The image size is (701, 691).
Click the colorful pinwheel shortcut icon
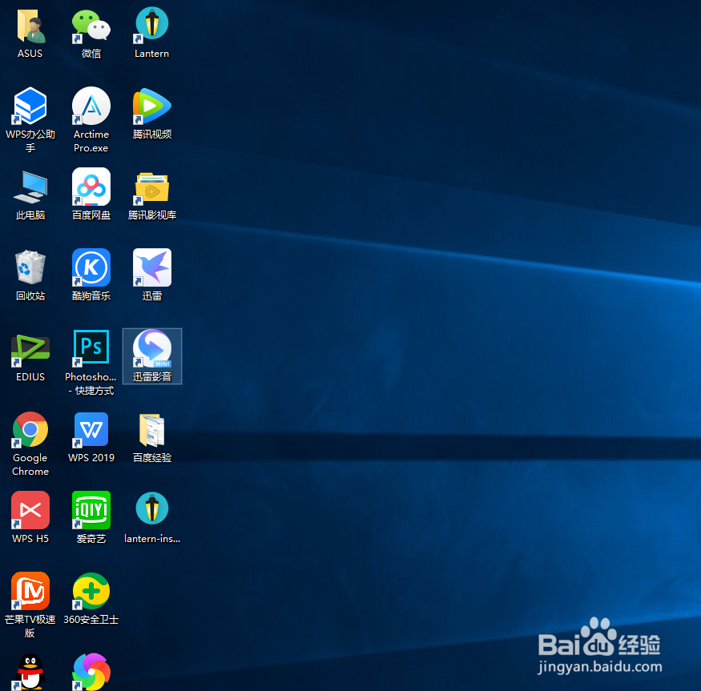pos(91,671)
